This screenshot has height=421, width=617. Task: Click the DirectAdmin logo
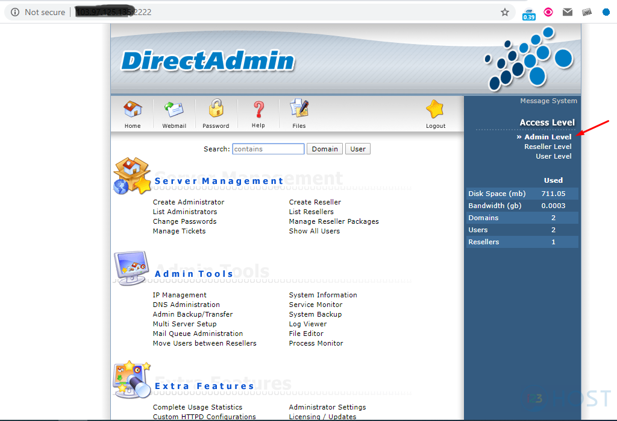tap(208, 61)
